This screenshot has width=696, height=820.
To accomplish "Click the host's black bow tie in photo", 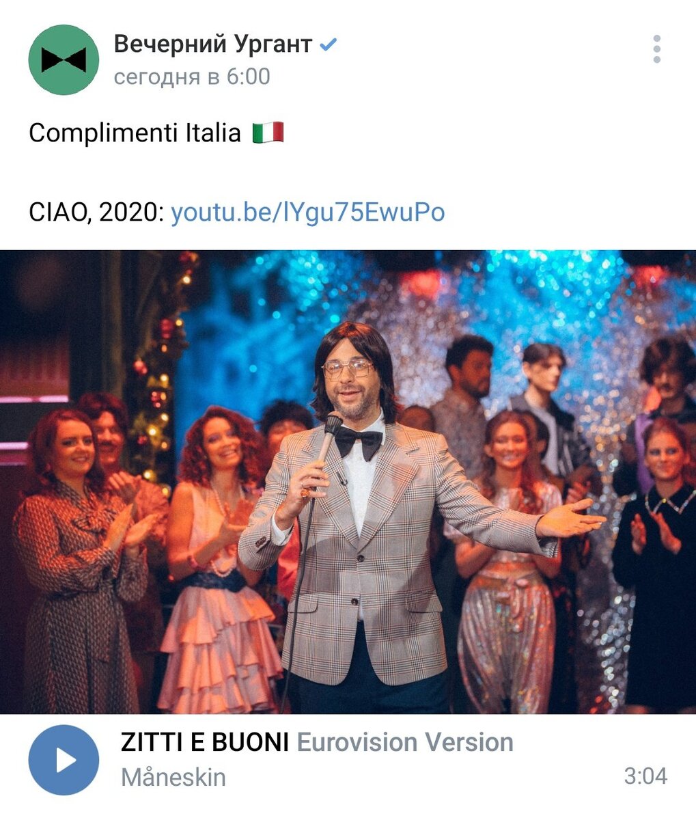I will point(359,442).
